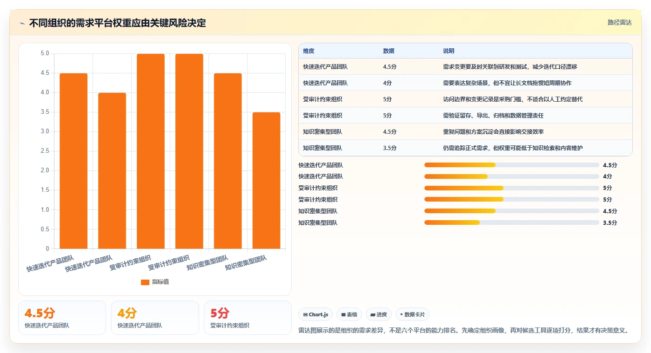Viewport: 651px width, 353px height.
Task: Click the 5.0 label on the y-axis
Action: (x=45, y=53)
